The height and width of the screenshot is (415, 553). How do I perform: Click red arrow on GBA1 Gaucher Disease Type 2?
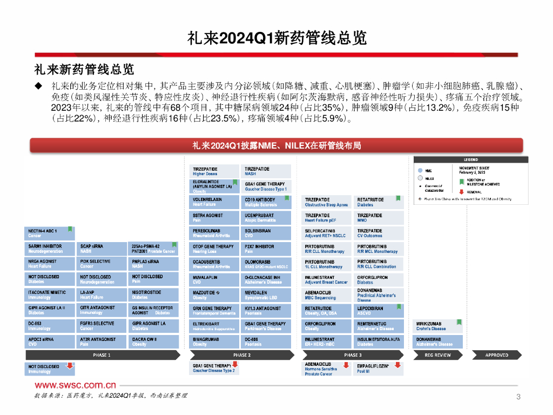235,365
